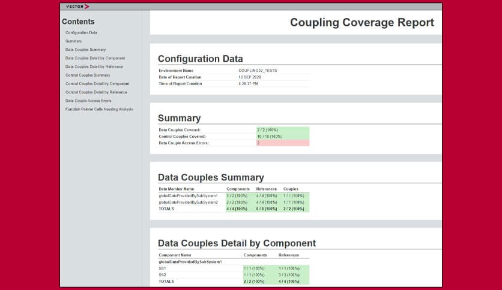The width and height of the screenshot is (502, 290).
Task: Open Configuration Data contents link
Action: (x=81, y=32)
